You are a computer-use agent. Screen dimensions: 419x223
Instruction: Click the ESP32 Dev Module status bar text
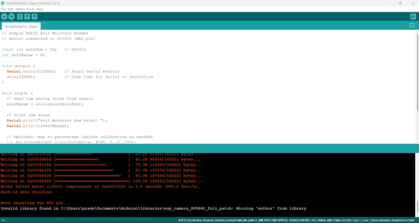(296, 220)
